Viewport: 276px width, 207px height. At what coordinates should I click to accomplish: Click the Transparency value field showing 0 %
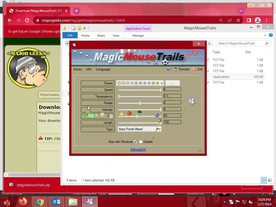pyautogui.click(x=172, y=96)
